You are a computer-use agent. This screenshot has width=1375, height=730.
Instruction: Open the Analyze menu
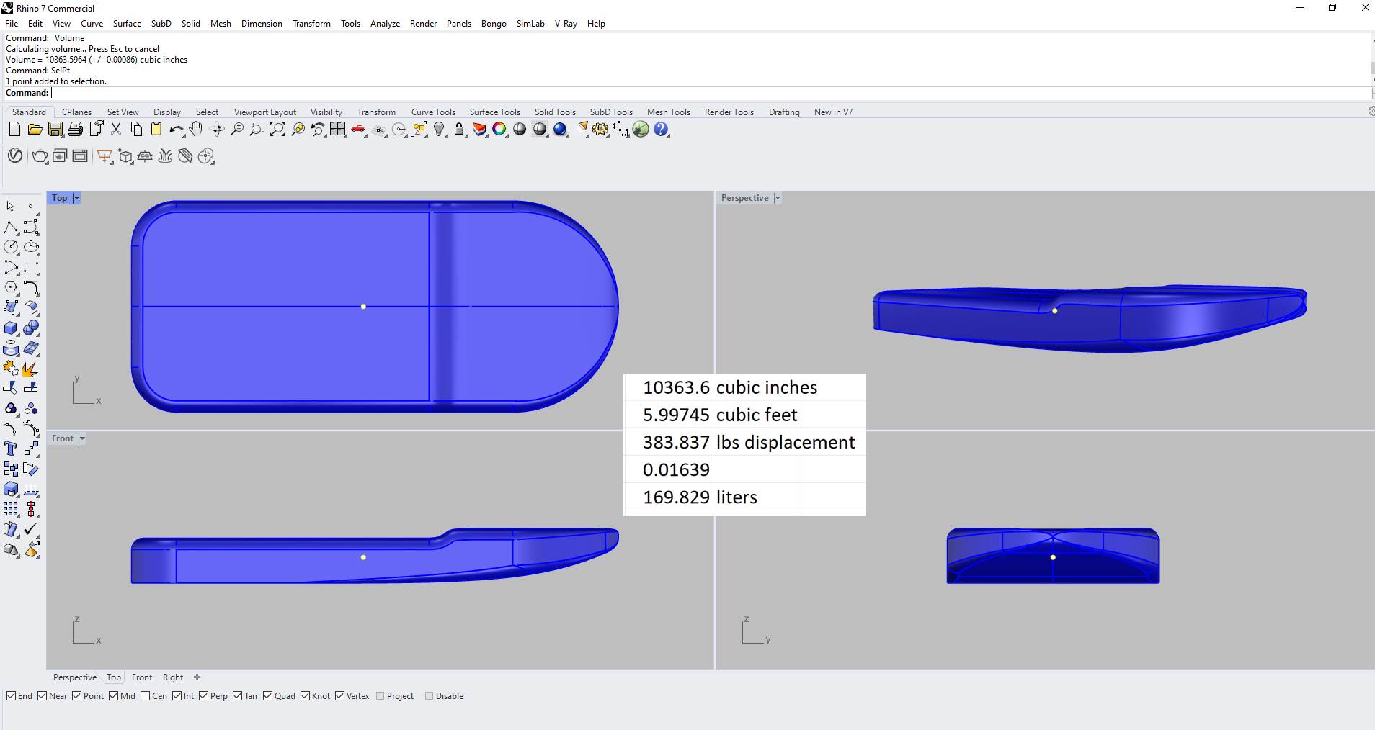(x=385, y=24)
